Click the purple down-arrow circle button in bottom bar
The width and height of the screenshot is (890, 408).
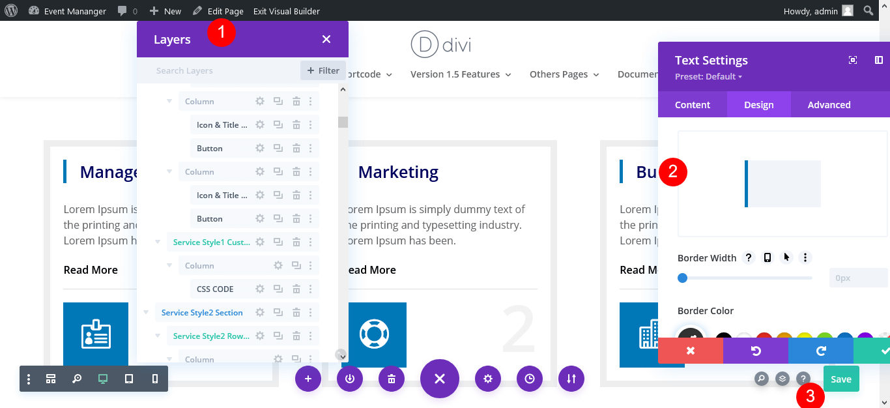350,379
